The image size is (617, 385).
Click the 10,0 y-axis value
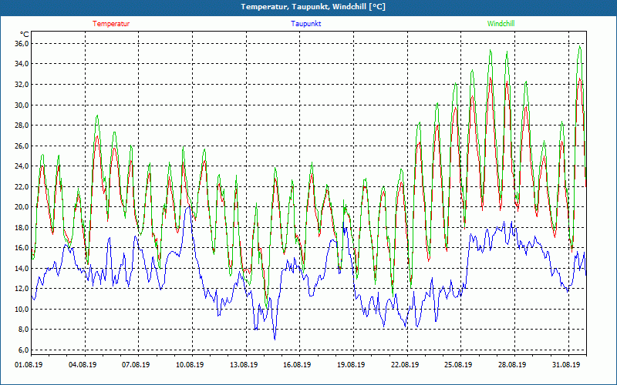(22, 310)
